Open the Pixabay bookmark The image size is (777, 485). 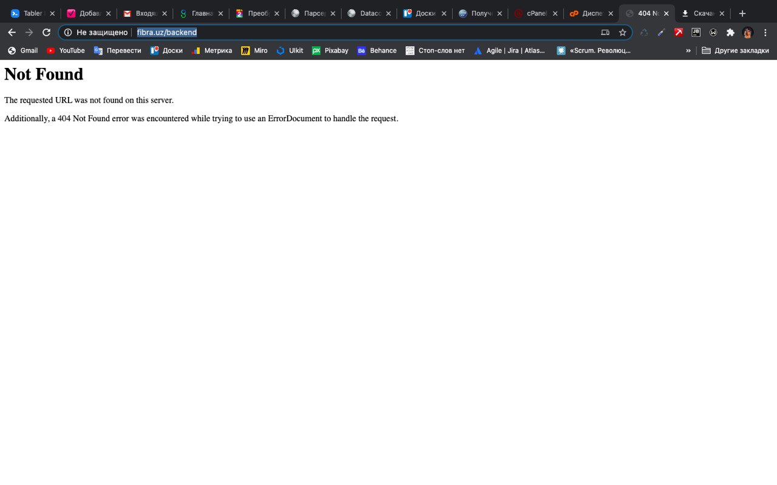coord(330,50)
